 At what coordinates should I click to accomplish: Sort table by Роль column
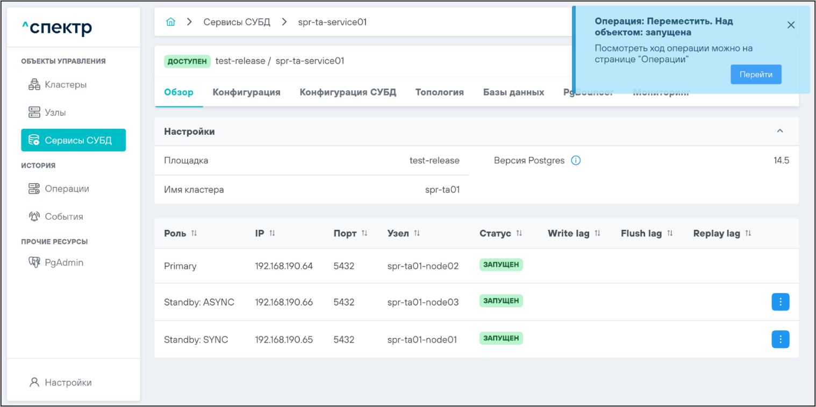pyautogui.click(x=194, y=234)
